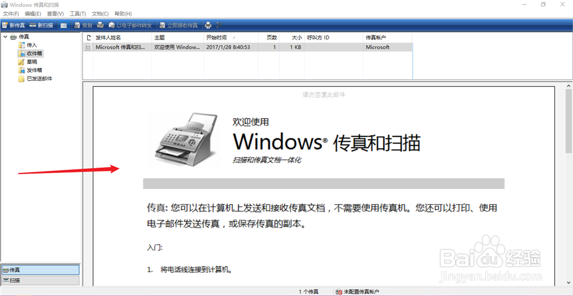Image resolution: width=573 pixels, height=296 pixels.
Task: Click the attachment icon column header
Action: coord(88,38)
